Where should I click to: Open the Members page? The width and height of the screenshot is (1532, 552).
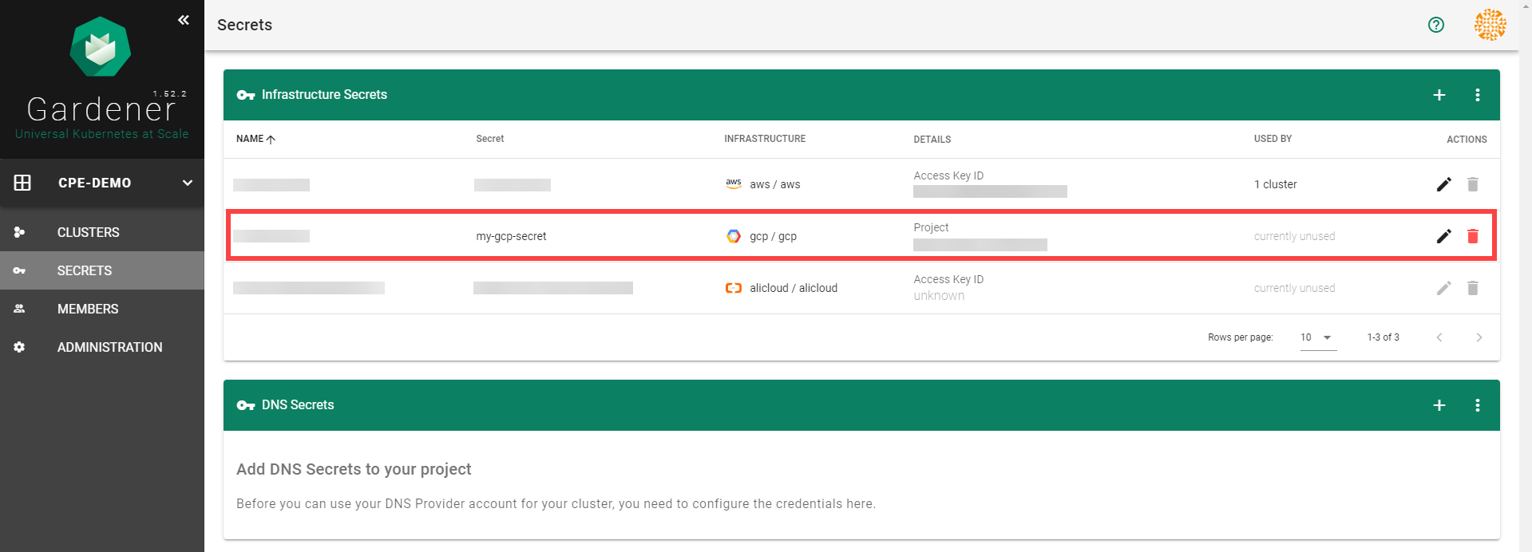click(x=88, y=309)
